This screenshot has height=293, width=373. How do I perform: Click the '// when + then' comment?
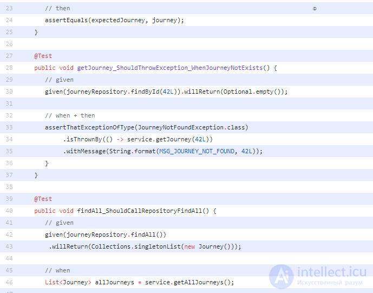[70, 115]
